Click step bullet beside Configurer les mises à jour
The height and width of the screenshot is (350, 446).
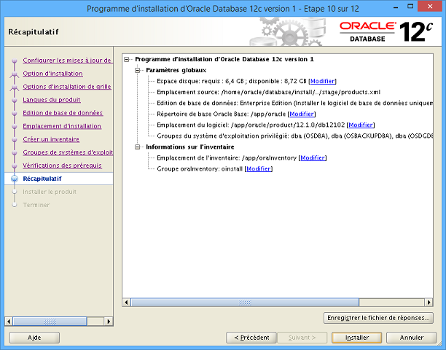click(x=15, y=61)
